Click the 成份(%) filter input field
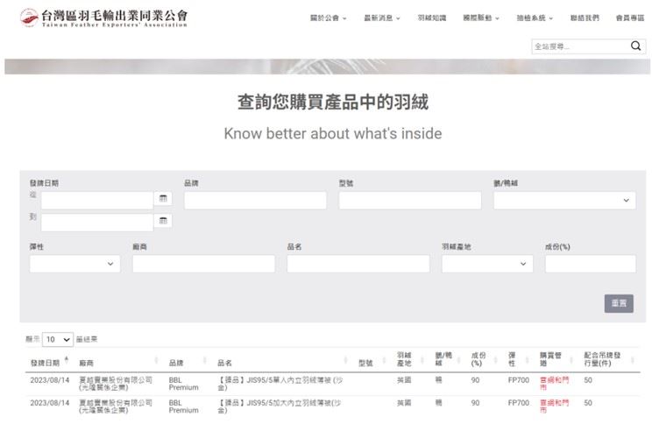Viewport: 652px width, 424px height. [x=591, y=264]
